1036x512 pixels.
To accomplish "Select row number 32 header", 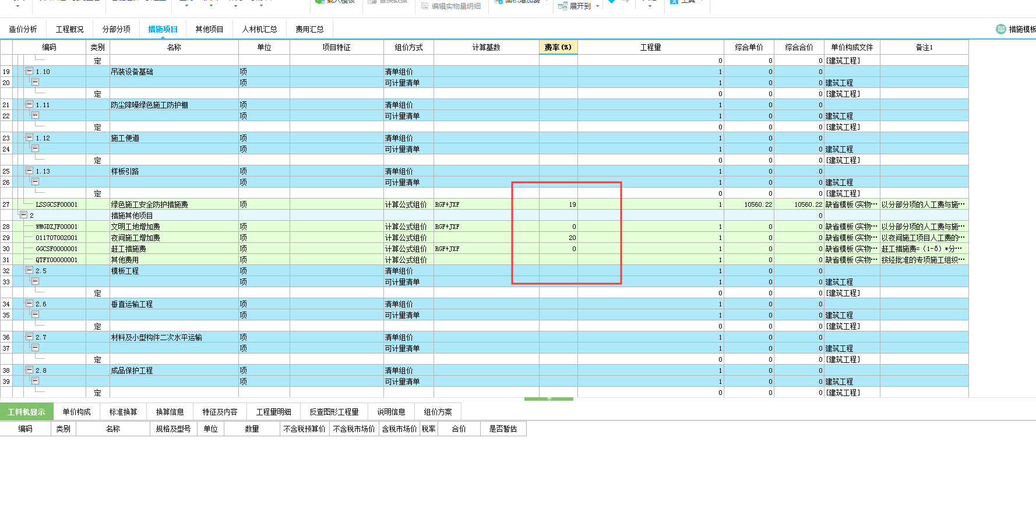I will pyautogui.click(x=6, y=271).
